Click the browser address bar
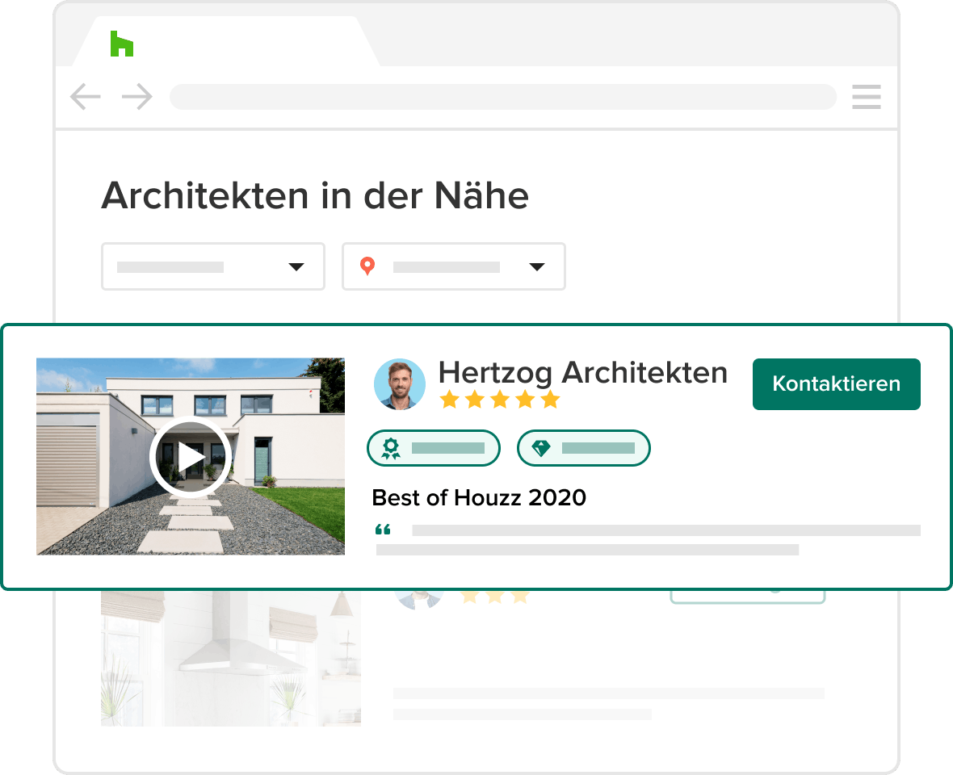Viewport: 953px width, 775px height. [502, 97]
